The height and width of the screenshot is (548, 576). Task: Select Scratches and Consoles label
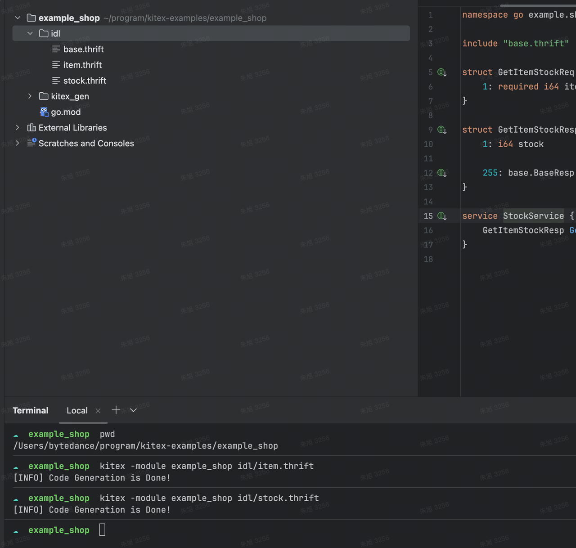tap(86, 143)
